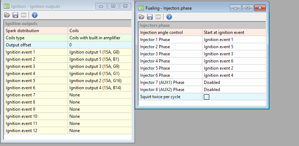Click Injector 5 Phase value Ignition event 2

[x=234, y=68]
